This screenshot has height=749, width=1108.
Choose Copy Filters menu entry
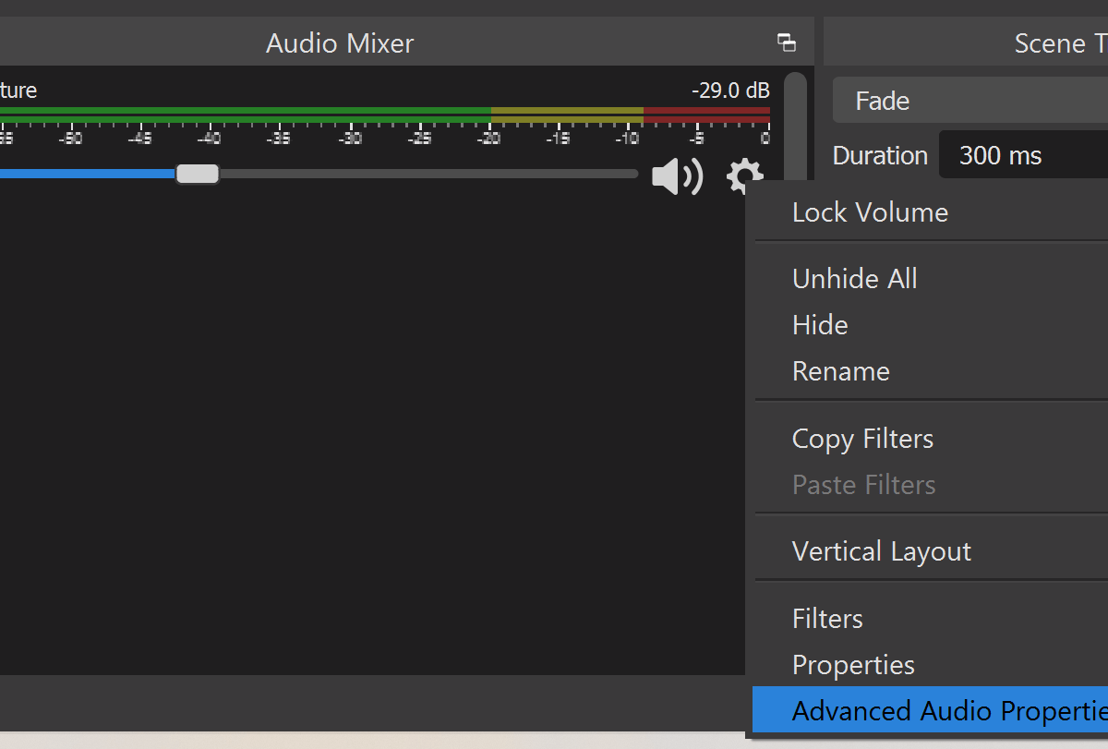tap(862, 439)
